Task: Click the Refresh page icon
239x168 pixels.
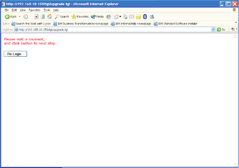Action: [x=43, y=17]
